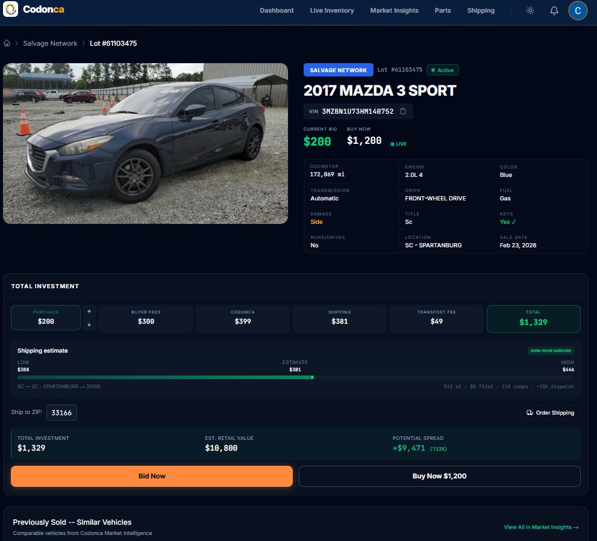Click the Ship to ZIP input field
597x541 pixels.
pyautogui.click(x=61, y=412)
